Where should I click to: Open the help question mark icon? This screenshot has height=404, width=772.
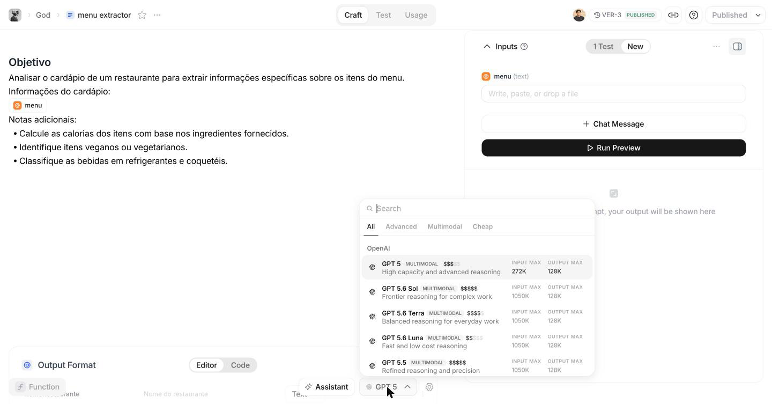coord(694,15)
